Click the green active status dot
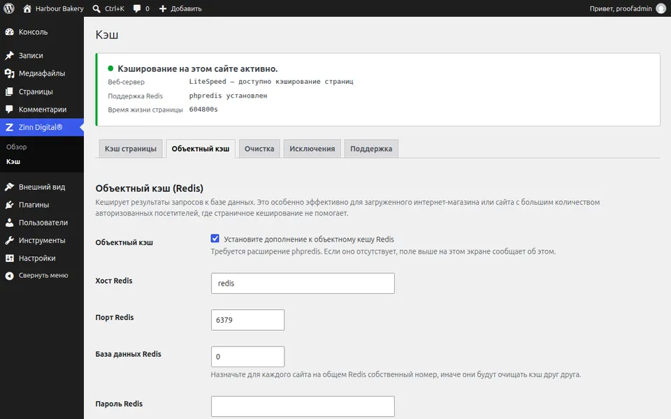The width and height of the screenshot is (671, 419). pos(110,68)
